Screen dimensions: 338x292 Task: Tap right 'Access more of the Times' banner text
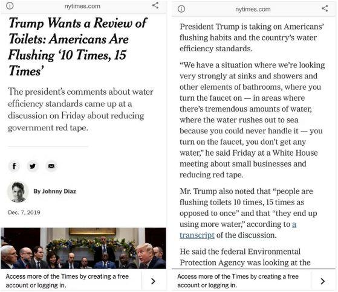point(238,281)
